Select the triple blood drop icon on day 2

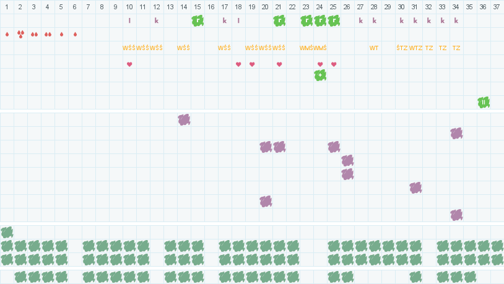(20, 34)
